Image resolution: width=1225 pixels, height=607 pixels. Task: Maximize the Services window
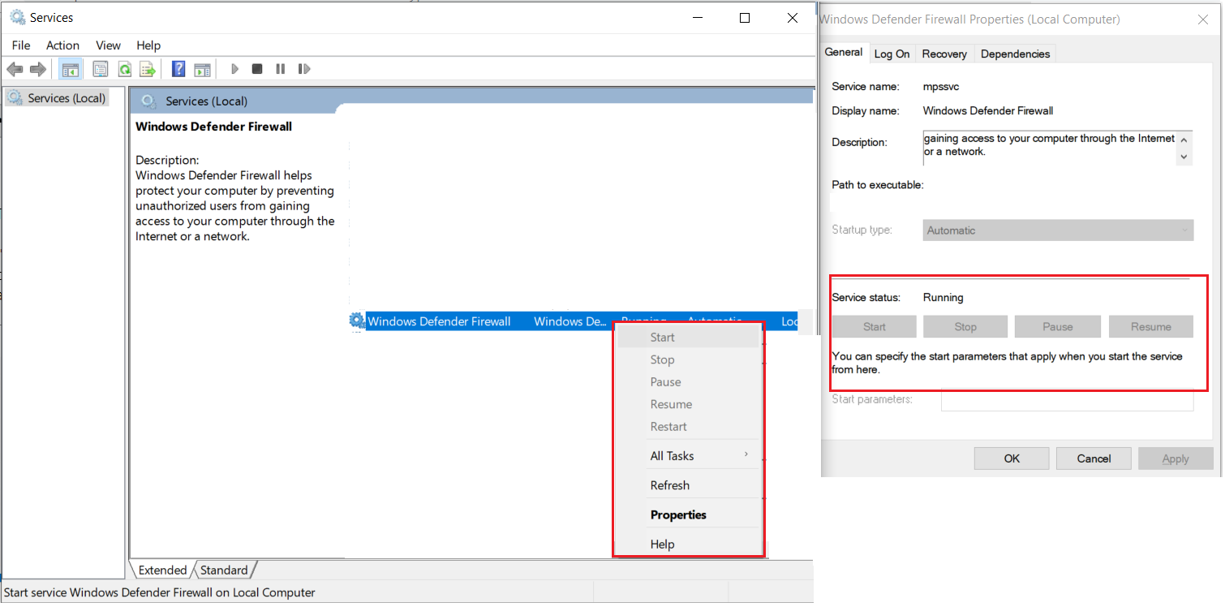745,18
